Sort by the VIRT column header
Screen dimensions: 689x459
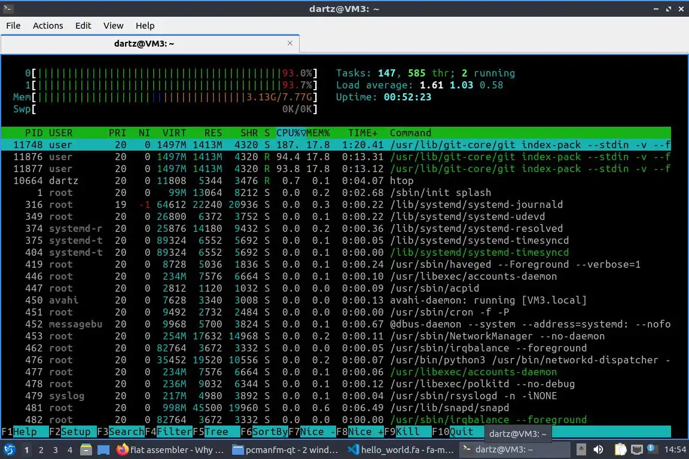tap(175, 133)
